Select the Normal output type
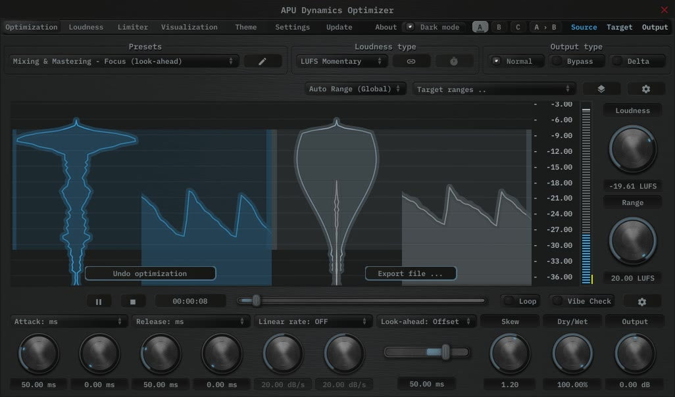The height and width of the screenshot is (397, 675). 516,61
